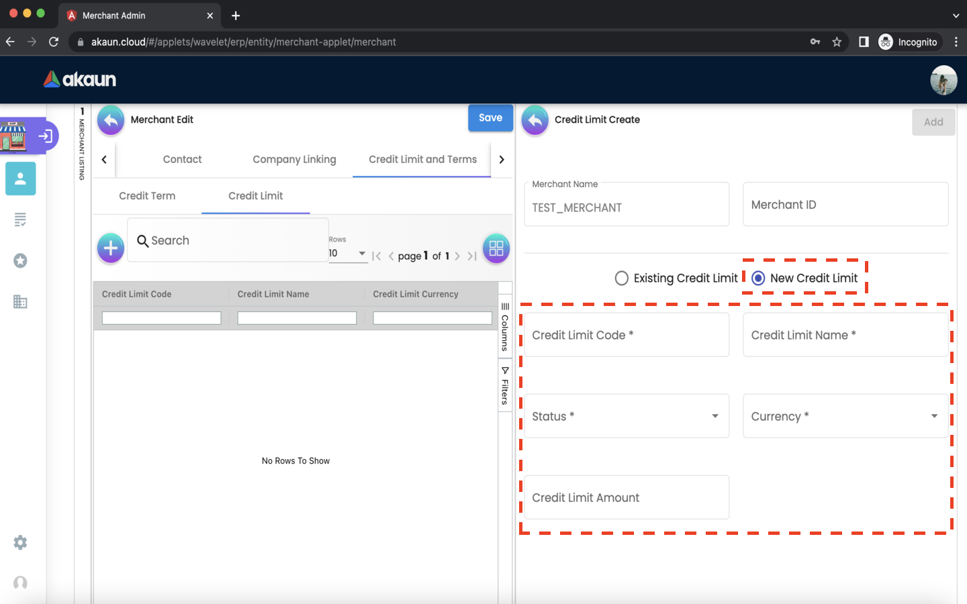The width and height of the screenshot is (967, 604).
Task: Click the plus icon to add credit limit
Action: pyautogui.click(x=111, y=248)
